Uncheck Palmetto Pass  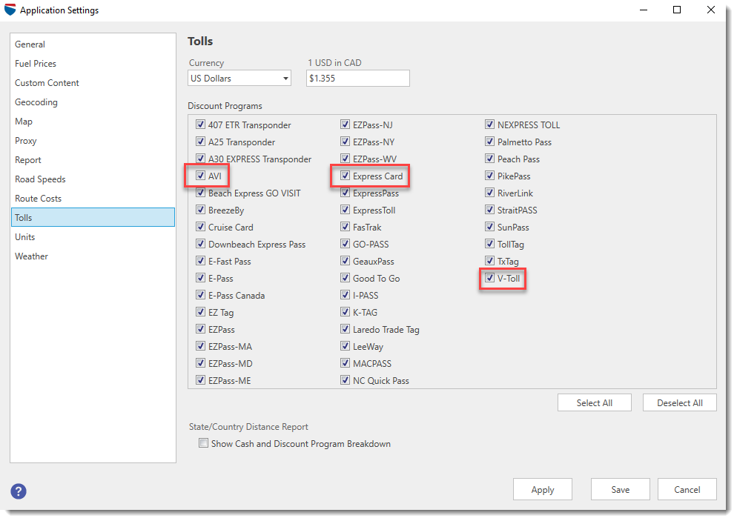(490, 142)
